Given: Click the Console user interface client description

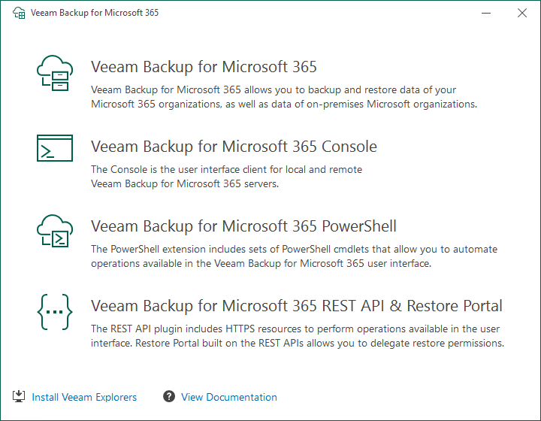Looking at the screenshot, I should coord(226,177).
